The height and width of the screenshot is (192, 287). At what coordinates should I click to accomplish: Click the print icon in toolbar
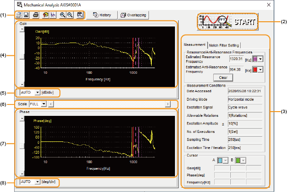(x=35, y=15)
